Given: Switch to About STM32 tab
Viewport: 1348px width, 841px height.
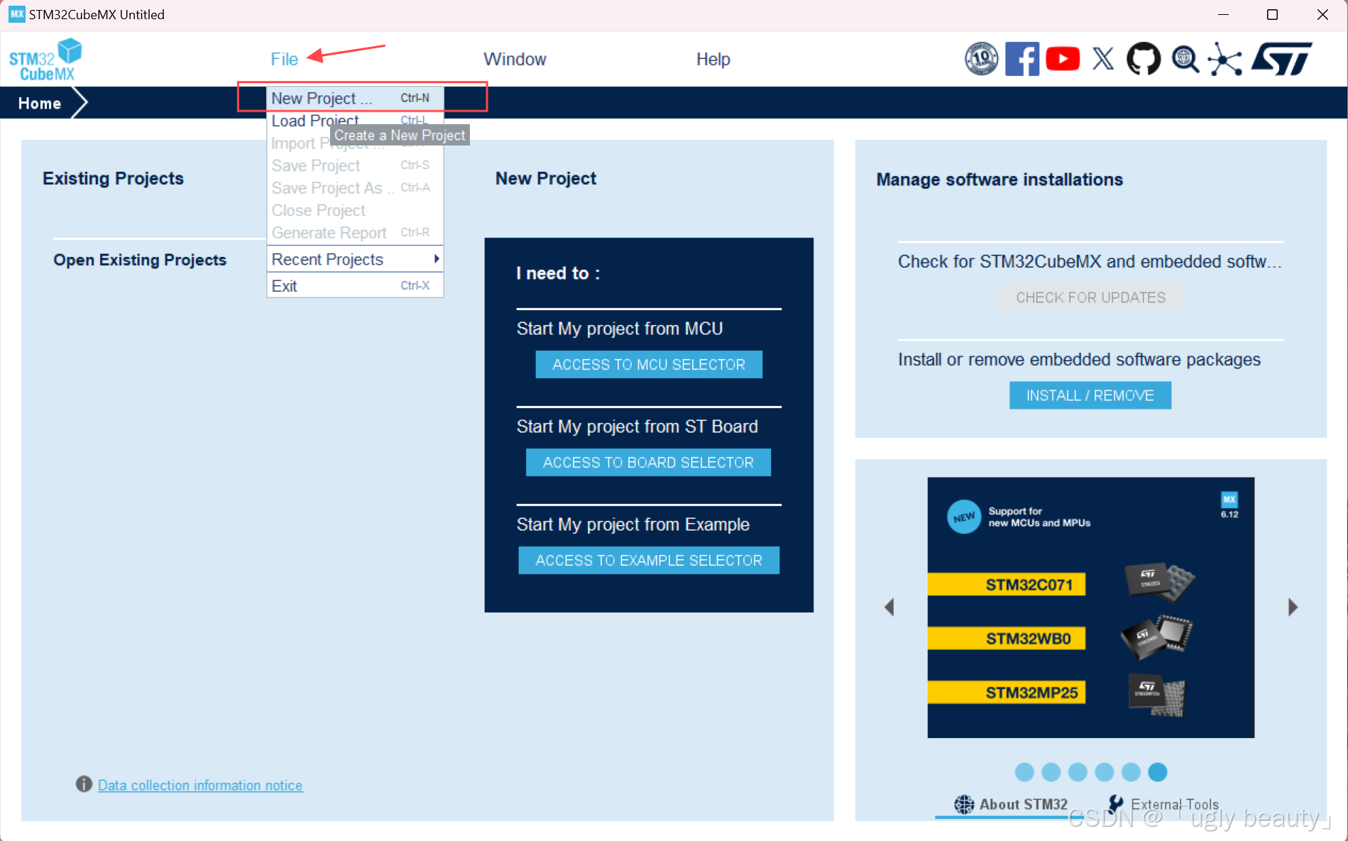Looking at the screenshot, I should (1011, 804).
